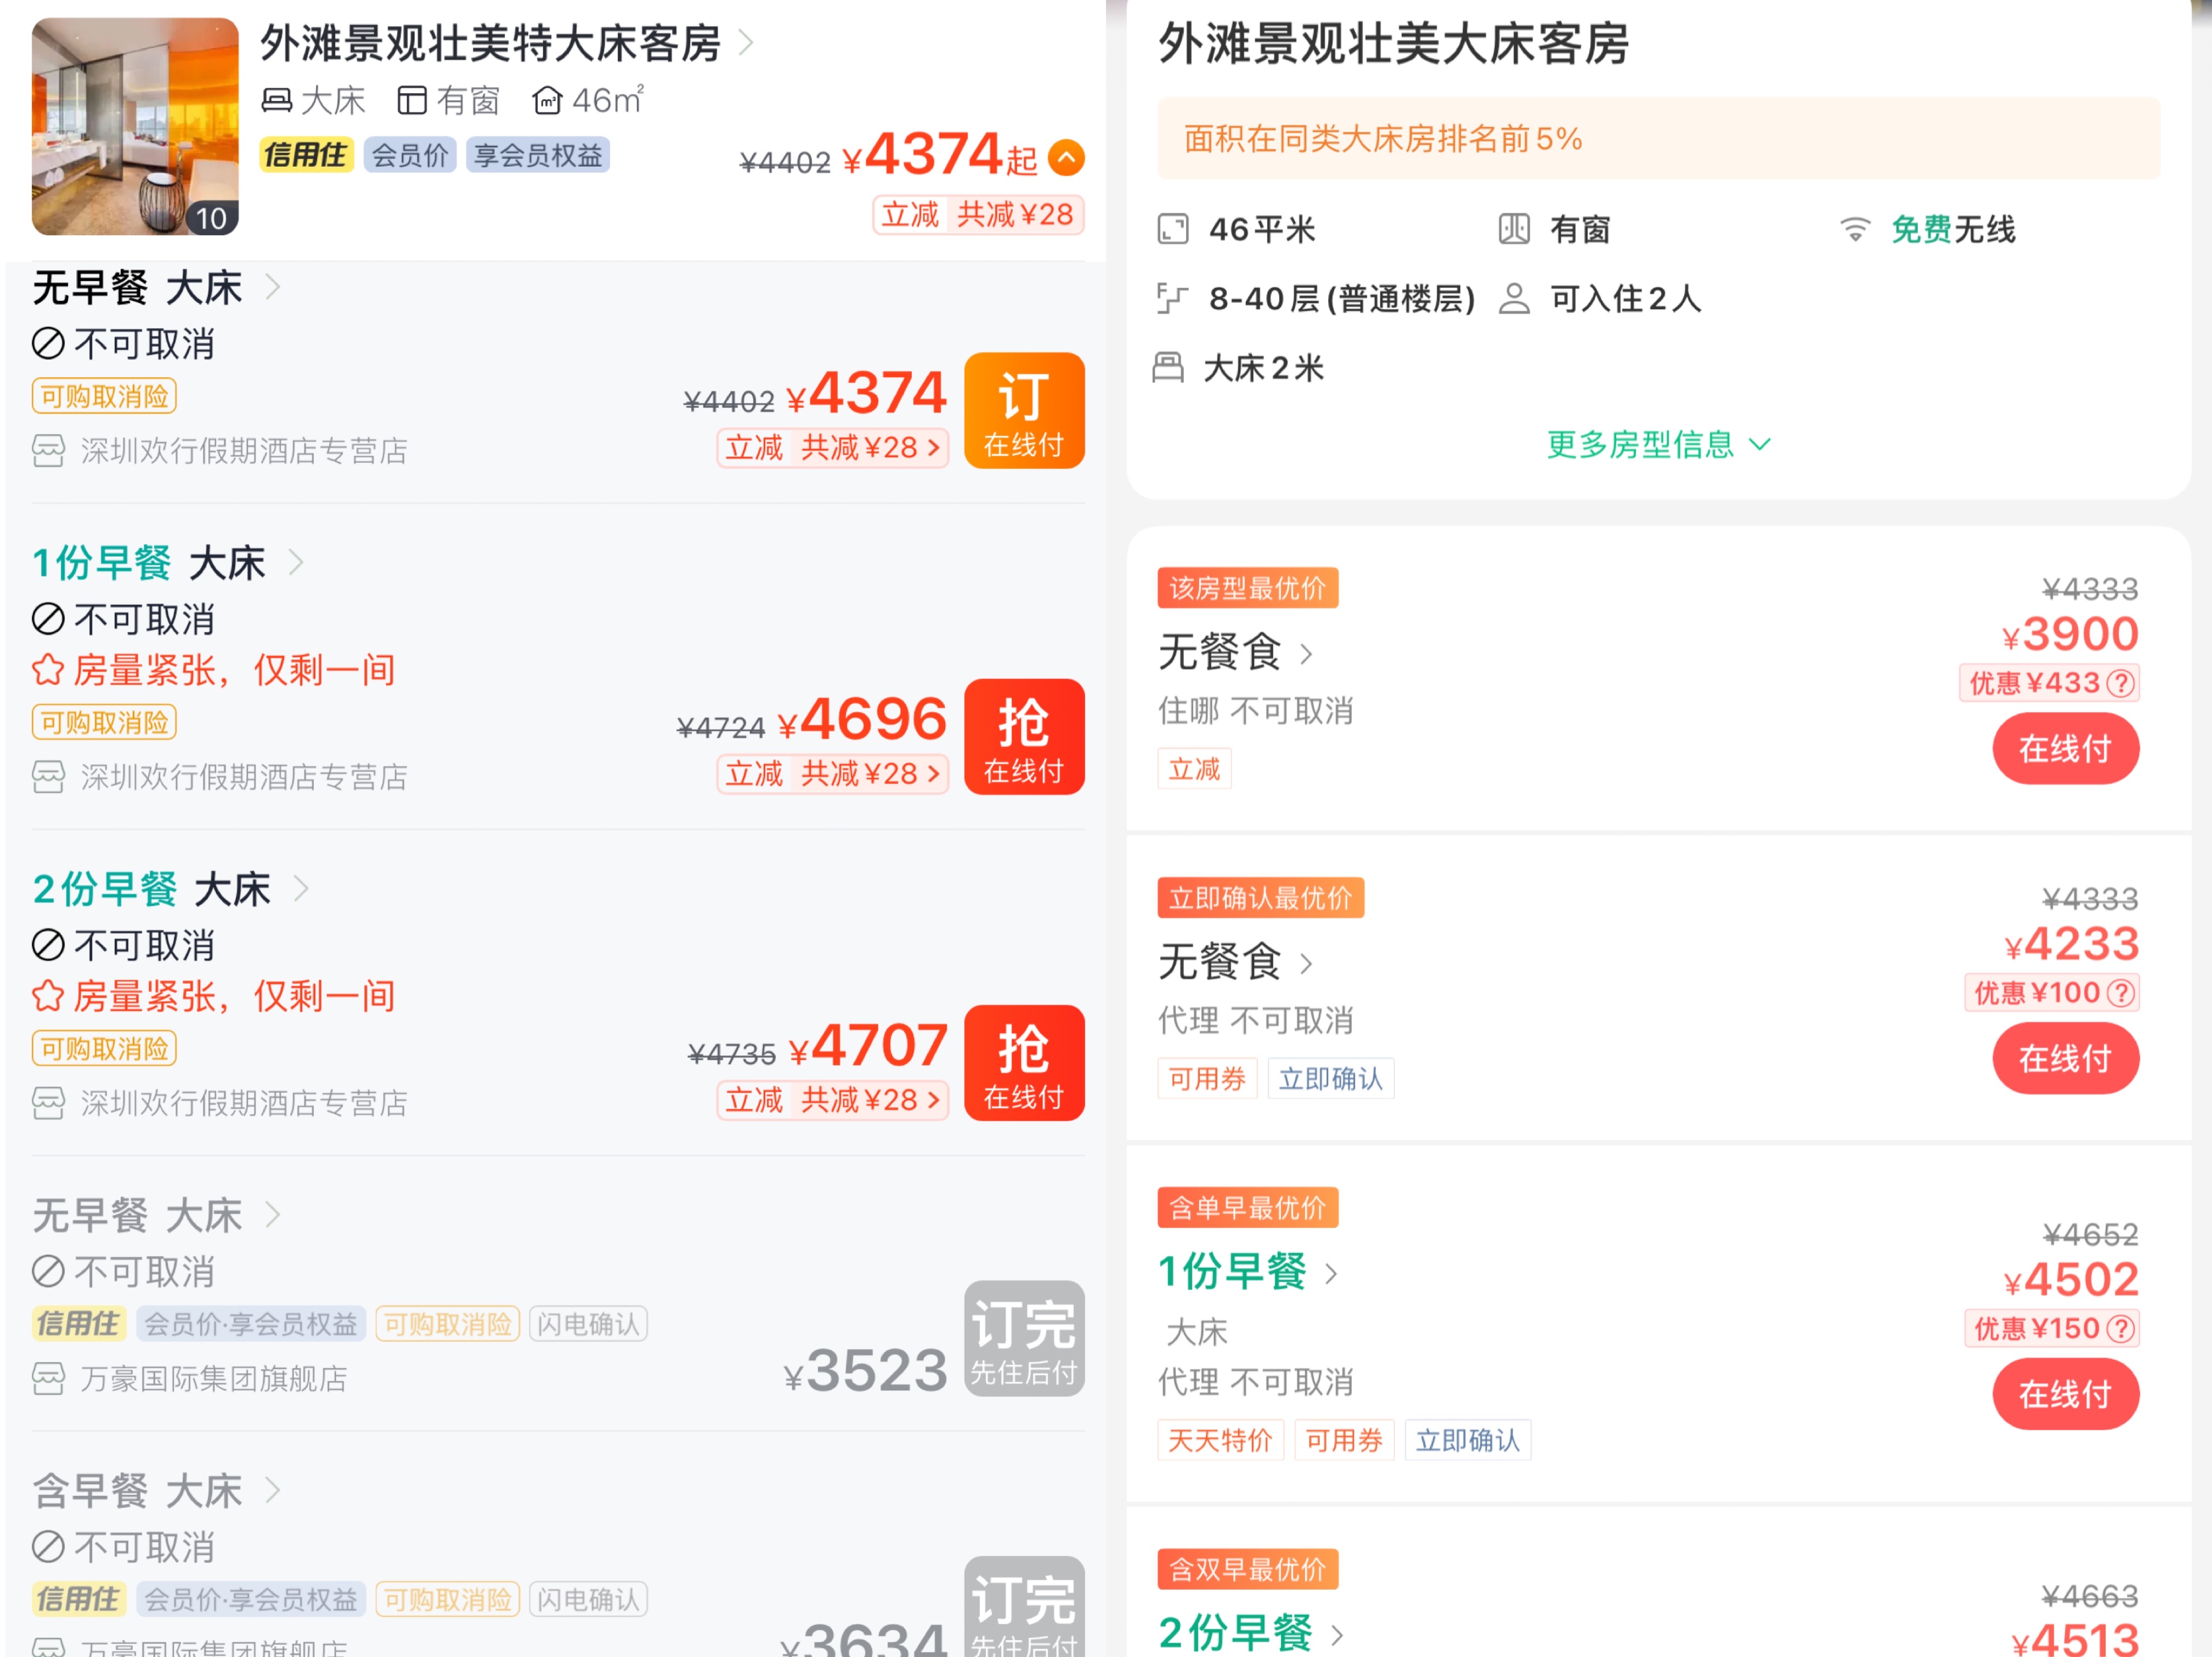Click the Wi-Fi icon next to 免费无线
Viewport: 2212px width, 1657px height.
click(1856, 229)
